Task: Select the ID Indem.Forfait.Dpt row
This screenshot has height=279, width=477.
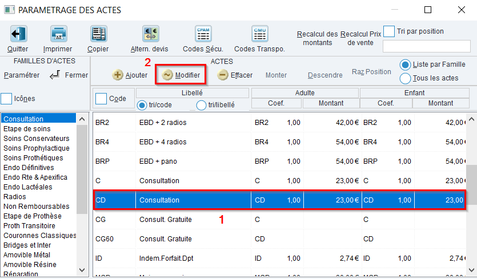Action: [x=279, y=258]
